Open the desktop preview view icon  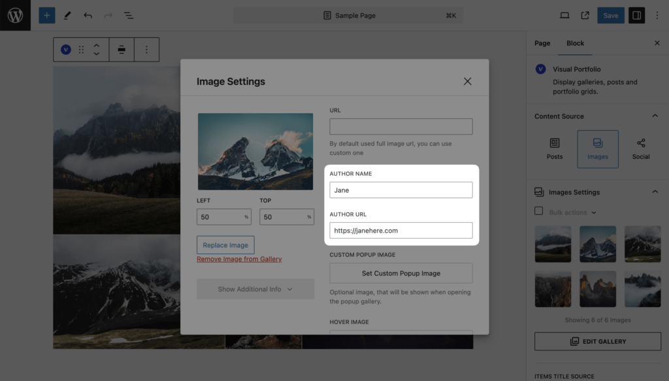(564, 16)
